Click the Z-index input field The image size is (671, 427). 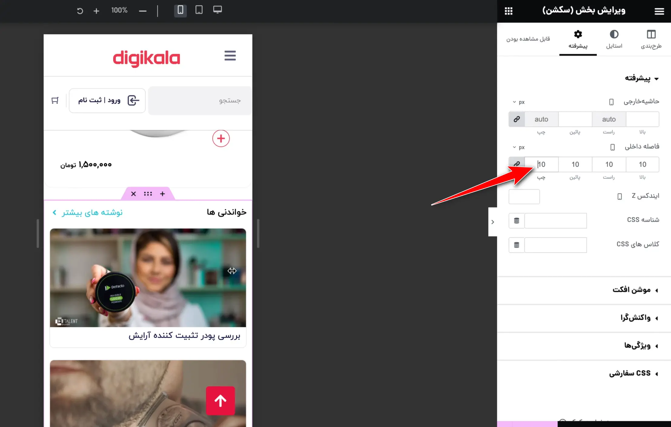click(x=524, y=197)
